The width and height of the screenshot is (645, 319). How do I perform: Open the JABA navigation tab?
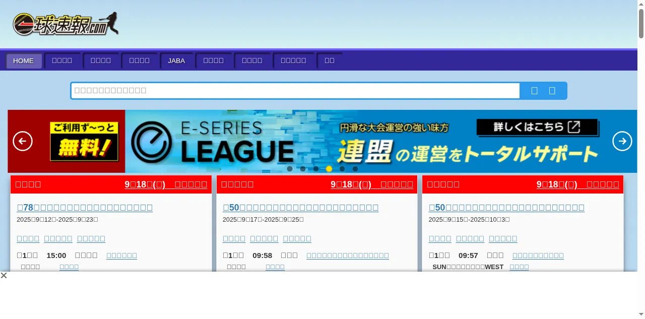coord(176,61)
